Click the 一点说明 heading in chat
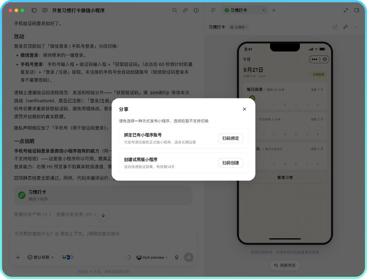This screenshot has width=367, height=279. pos(24,141)
